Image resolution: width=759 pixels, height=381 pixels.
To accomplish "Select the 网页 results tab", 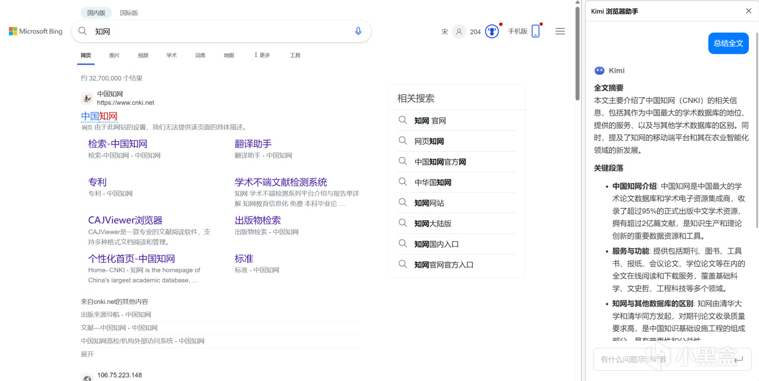I will click(86, 55).
